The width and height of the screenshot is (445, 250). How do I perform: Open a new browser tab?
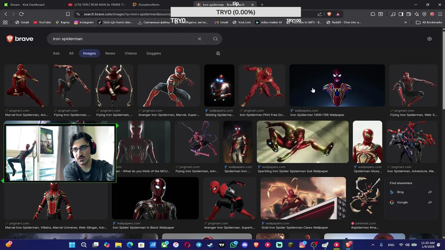pyautogui.click(x=262, y=5)
